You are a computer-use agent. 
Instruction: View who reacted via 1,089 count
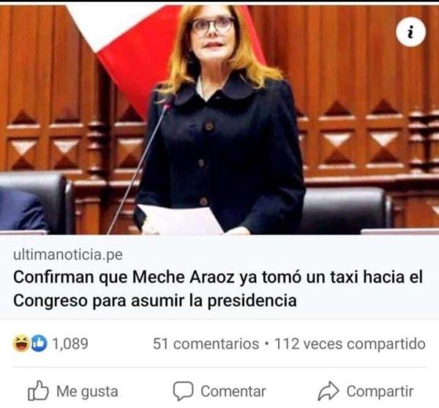(x=70, y=344)
